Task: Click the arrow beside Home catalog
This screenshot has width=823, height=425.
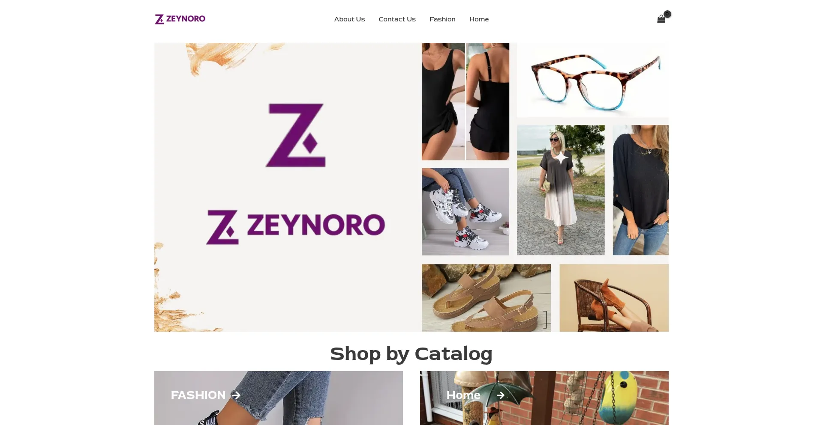Action: coord(500,395)
